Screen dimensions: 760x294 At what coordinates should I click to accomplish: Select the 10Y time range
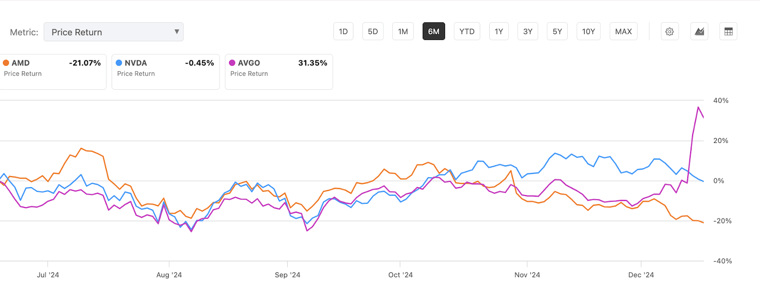click(589, 32)
